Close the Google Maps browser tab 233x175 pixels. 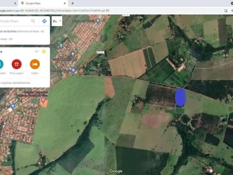point(65,3)
